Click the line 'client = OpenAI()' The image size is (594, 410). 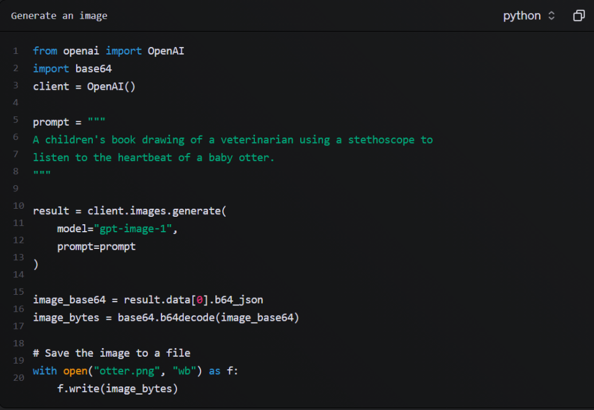point(84,87)
